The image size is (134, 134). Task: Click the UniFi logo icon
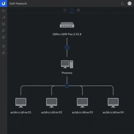[3, 3]
